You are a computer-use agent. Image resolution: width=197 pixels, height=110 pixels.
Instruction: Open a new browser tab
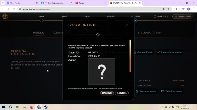coord(145,3)
